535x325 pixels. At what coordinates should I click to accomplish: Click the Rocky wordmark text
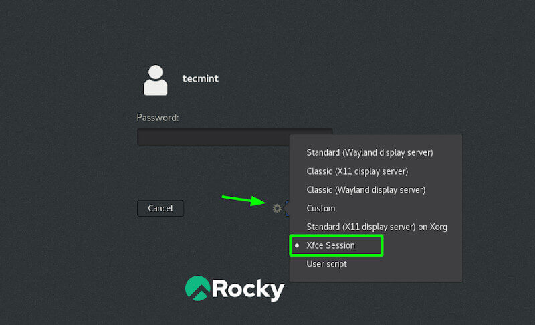click(x=248, y=289)
